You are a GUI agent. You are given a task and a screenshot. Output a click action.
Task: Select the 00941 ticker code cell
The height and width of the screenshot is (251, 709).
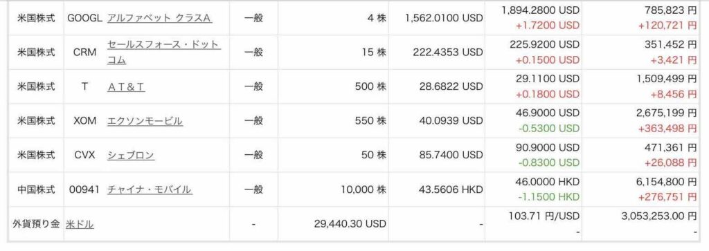tap(84, 189)
